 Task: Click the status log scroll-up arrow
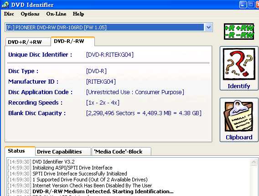coord(254,162)
